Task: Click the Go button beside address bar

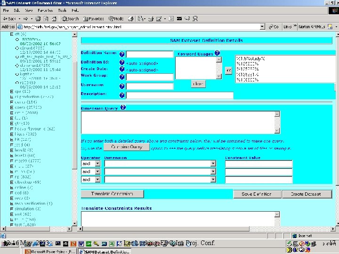Action: 274,27
